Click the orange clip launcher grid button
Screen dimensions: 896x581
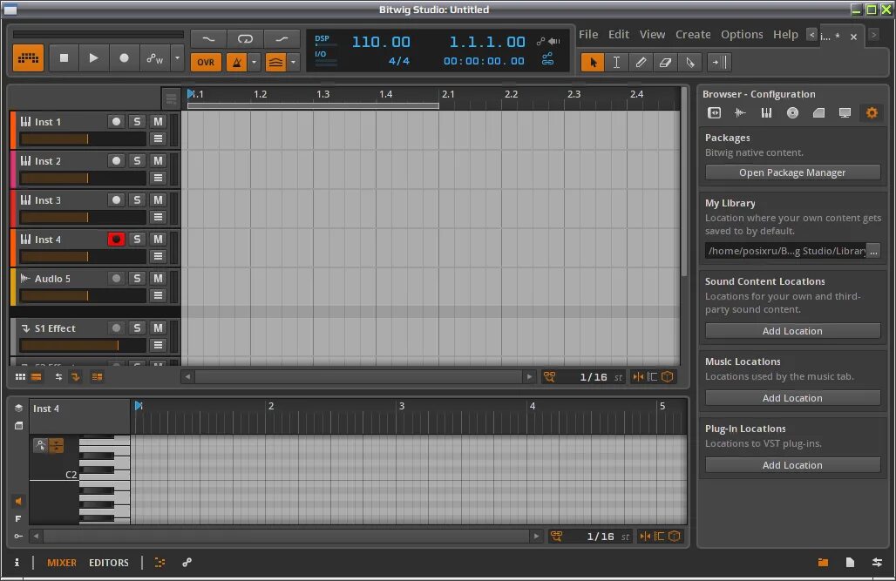(28, 58)
